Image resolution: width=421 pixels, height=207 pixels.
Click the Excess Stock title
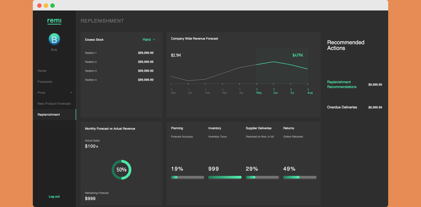point(94,40)
